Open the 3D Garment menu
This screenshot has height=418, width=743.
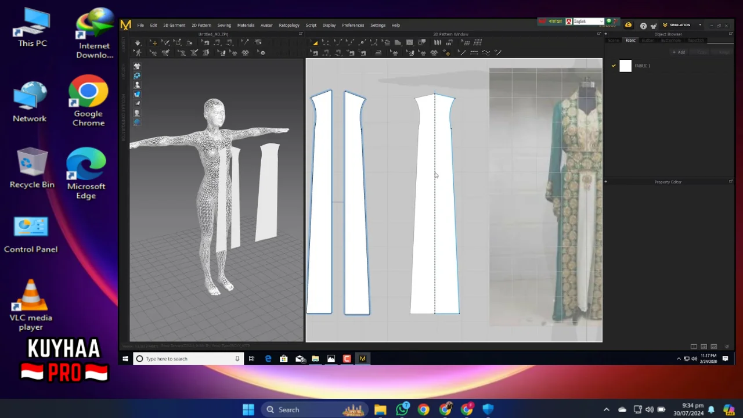click(x=174, y=25)
